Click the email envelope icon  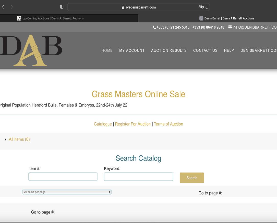230,27
